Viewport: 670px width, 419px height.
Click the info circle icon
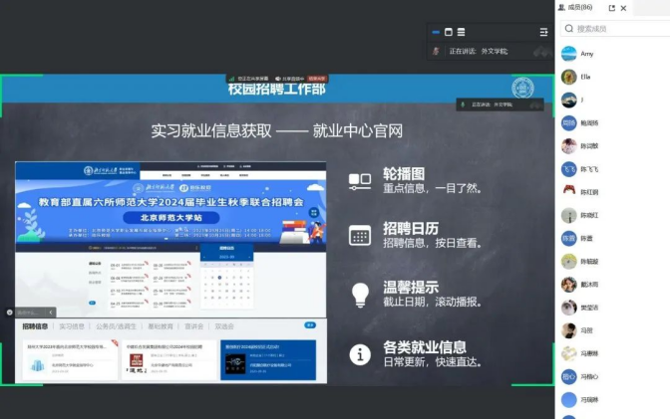360,353
